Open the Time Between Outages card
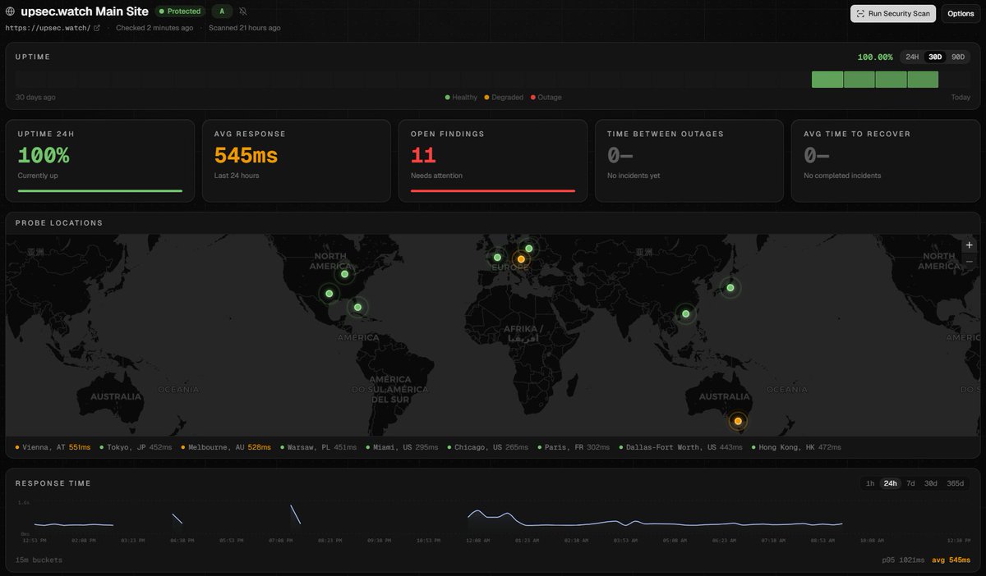Screen dimensions: 986x576 click(689, 161)
